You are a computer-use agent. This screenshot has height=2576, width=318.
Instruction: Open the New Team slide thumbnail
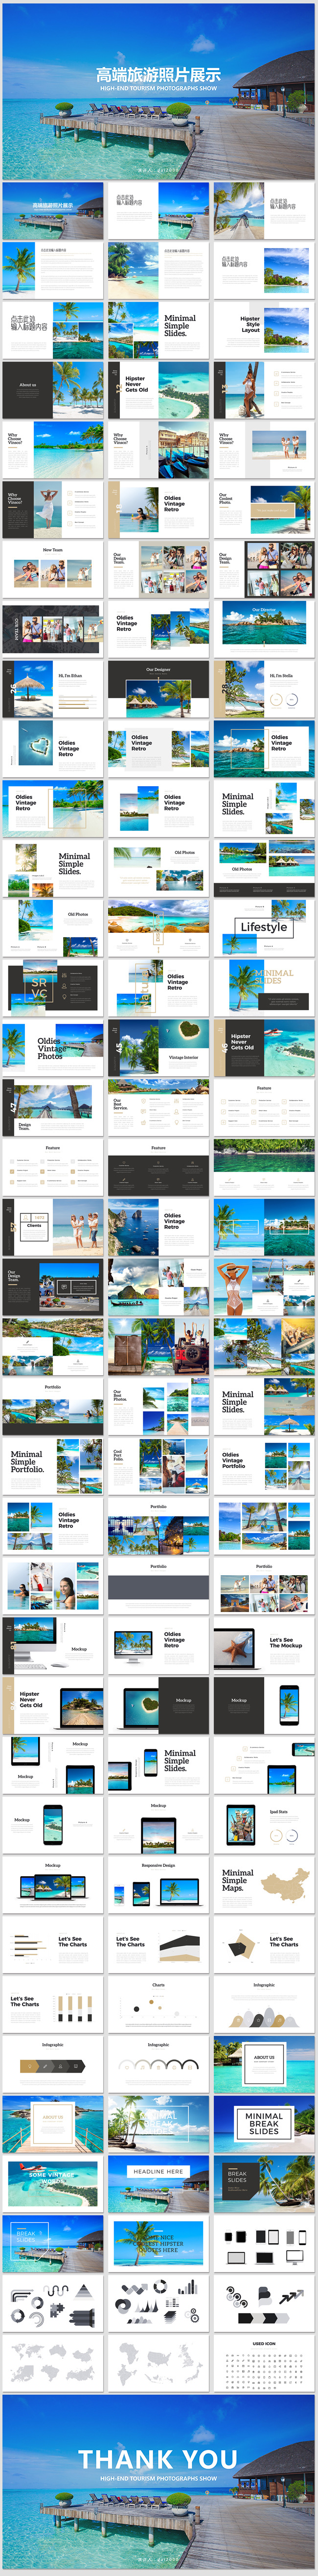coord(53,570)
